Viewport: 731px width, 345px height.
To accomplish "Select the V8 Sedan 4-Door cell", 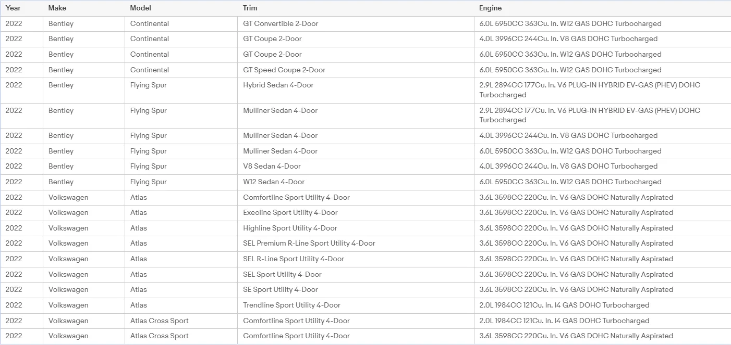I will [x=356, y=167].
